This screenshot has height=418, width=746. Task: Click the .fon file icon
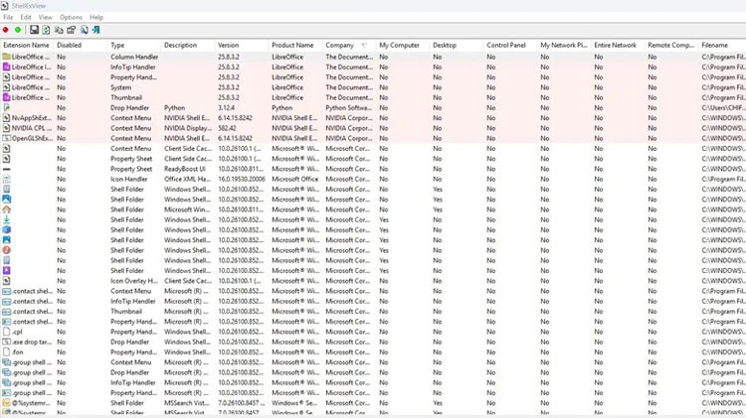[6, 352]
